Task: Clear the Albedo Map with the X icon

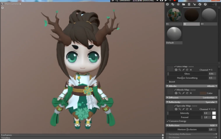Action: point(191,93)
